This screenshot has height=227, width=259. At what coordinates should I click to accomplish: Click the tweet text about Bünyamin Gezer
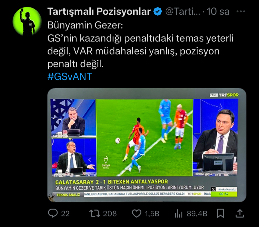[140, 45]
